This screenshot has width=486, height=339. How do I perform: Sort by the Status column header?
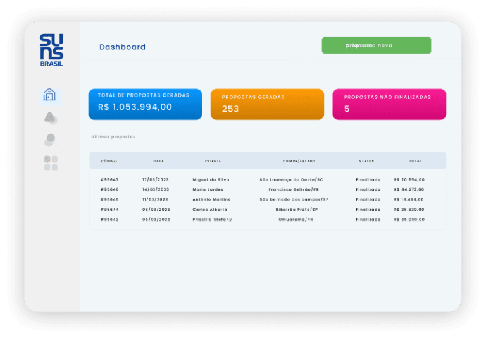point(366,161)
